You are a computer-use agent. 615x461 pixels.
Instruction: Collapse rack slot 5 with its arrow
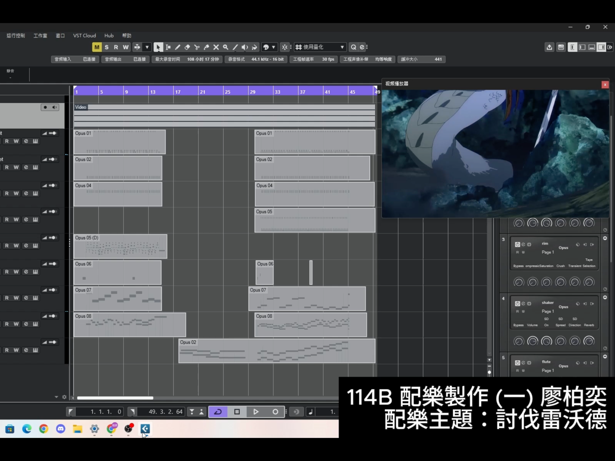click(x=605, y=356)
